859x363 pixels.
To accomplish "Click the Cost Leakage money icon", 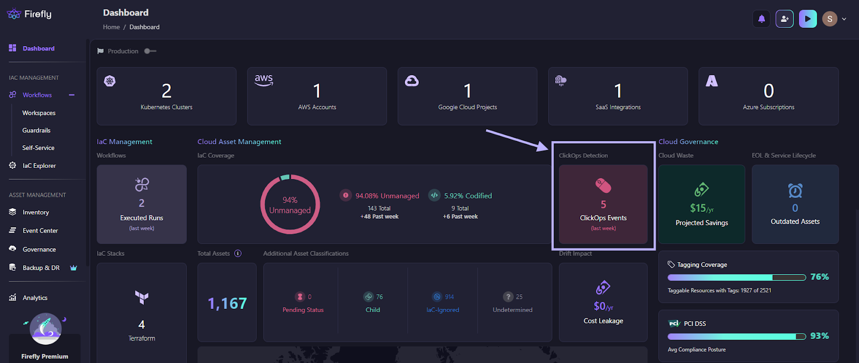I will (x=603, y=287).
